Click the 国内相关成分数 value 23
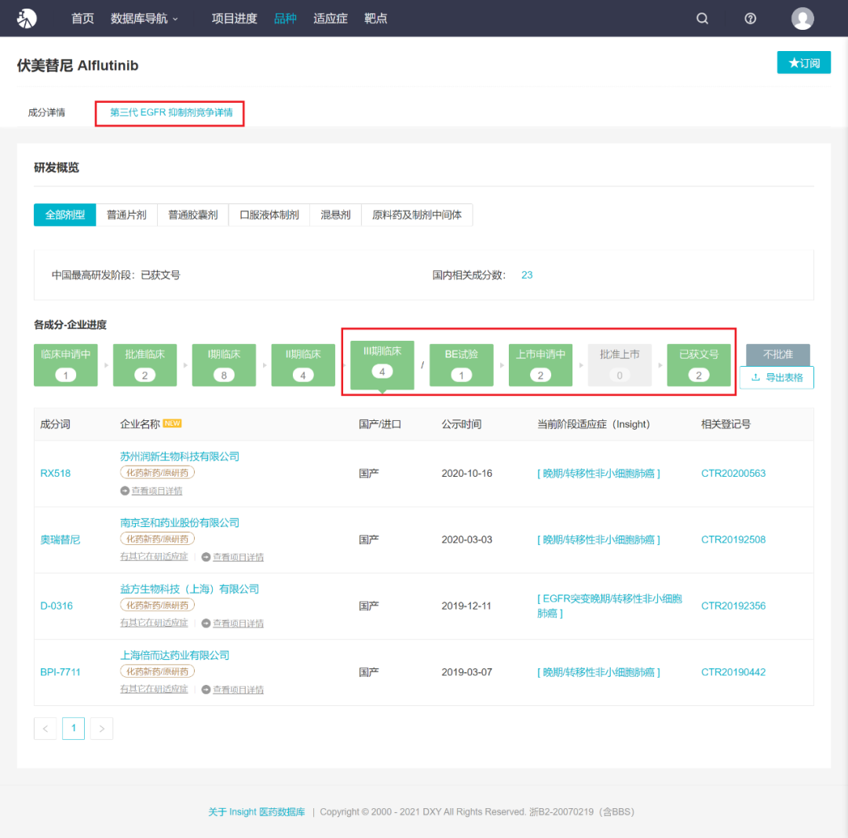 click(527, 275)
